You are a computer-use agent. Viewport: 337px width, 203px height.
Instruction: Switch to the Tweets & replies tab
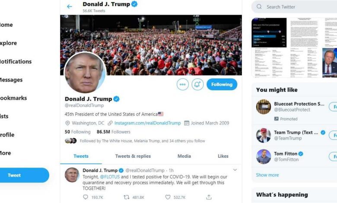tap(133, 156)
